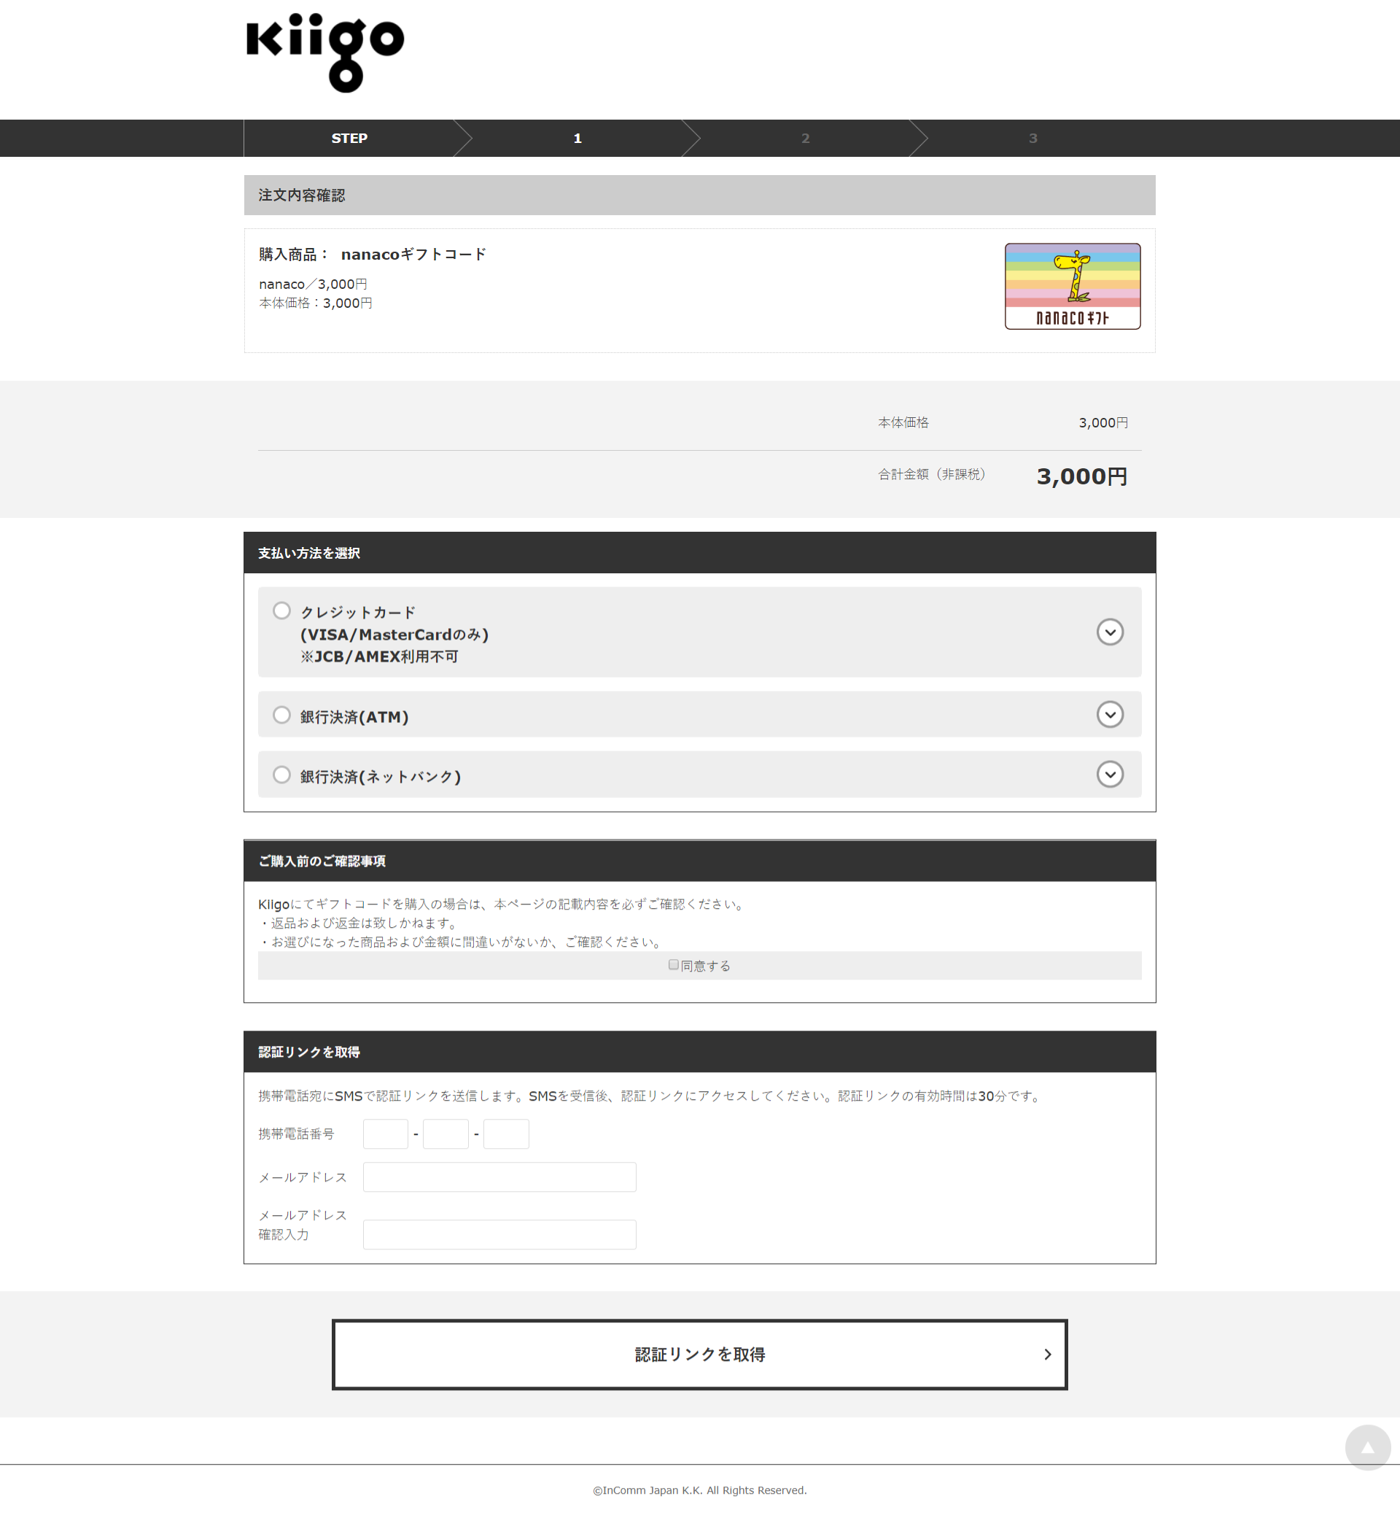Expand the 銀行決済(ネットバンク) chevron
Screen dimensions: 1400x1515
(x=1110, y=775)
